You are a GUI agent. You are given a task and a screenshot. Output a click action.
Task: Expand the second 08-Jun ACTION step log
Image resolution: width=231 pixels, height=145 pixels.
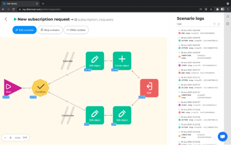coord(179,45)
